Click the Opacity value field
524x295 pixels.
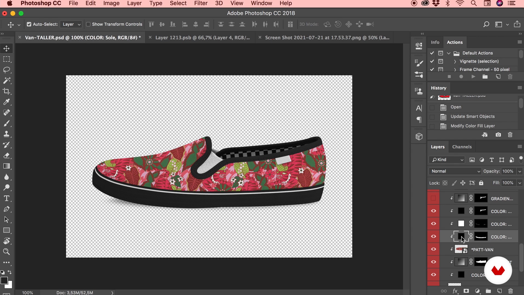[508, 171]
